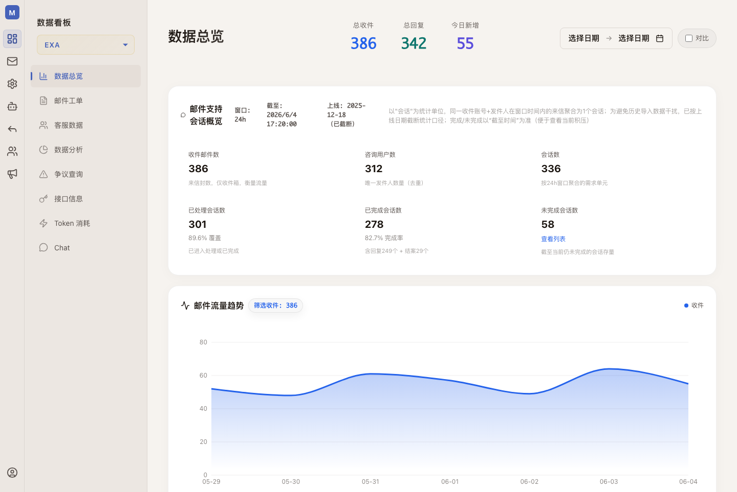Open the megaphone announcements icon
Image resolution: width=737 pixels, height=492 pixels.
12,174
